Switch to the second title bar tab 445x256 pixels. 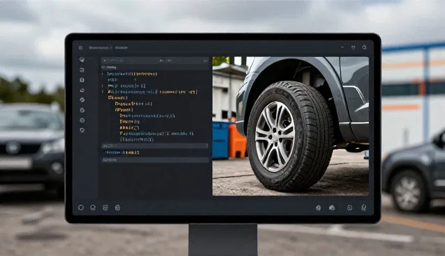121,48
